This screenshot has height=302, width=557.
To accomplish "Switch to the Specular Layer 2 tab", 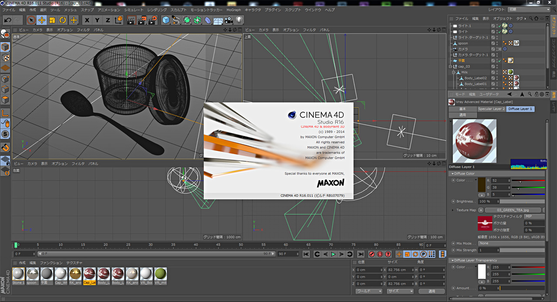I will tap(491, 109).
